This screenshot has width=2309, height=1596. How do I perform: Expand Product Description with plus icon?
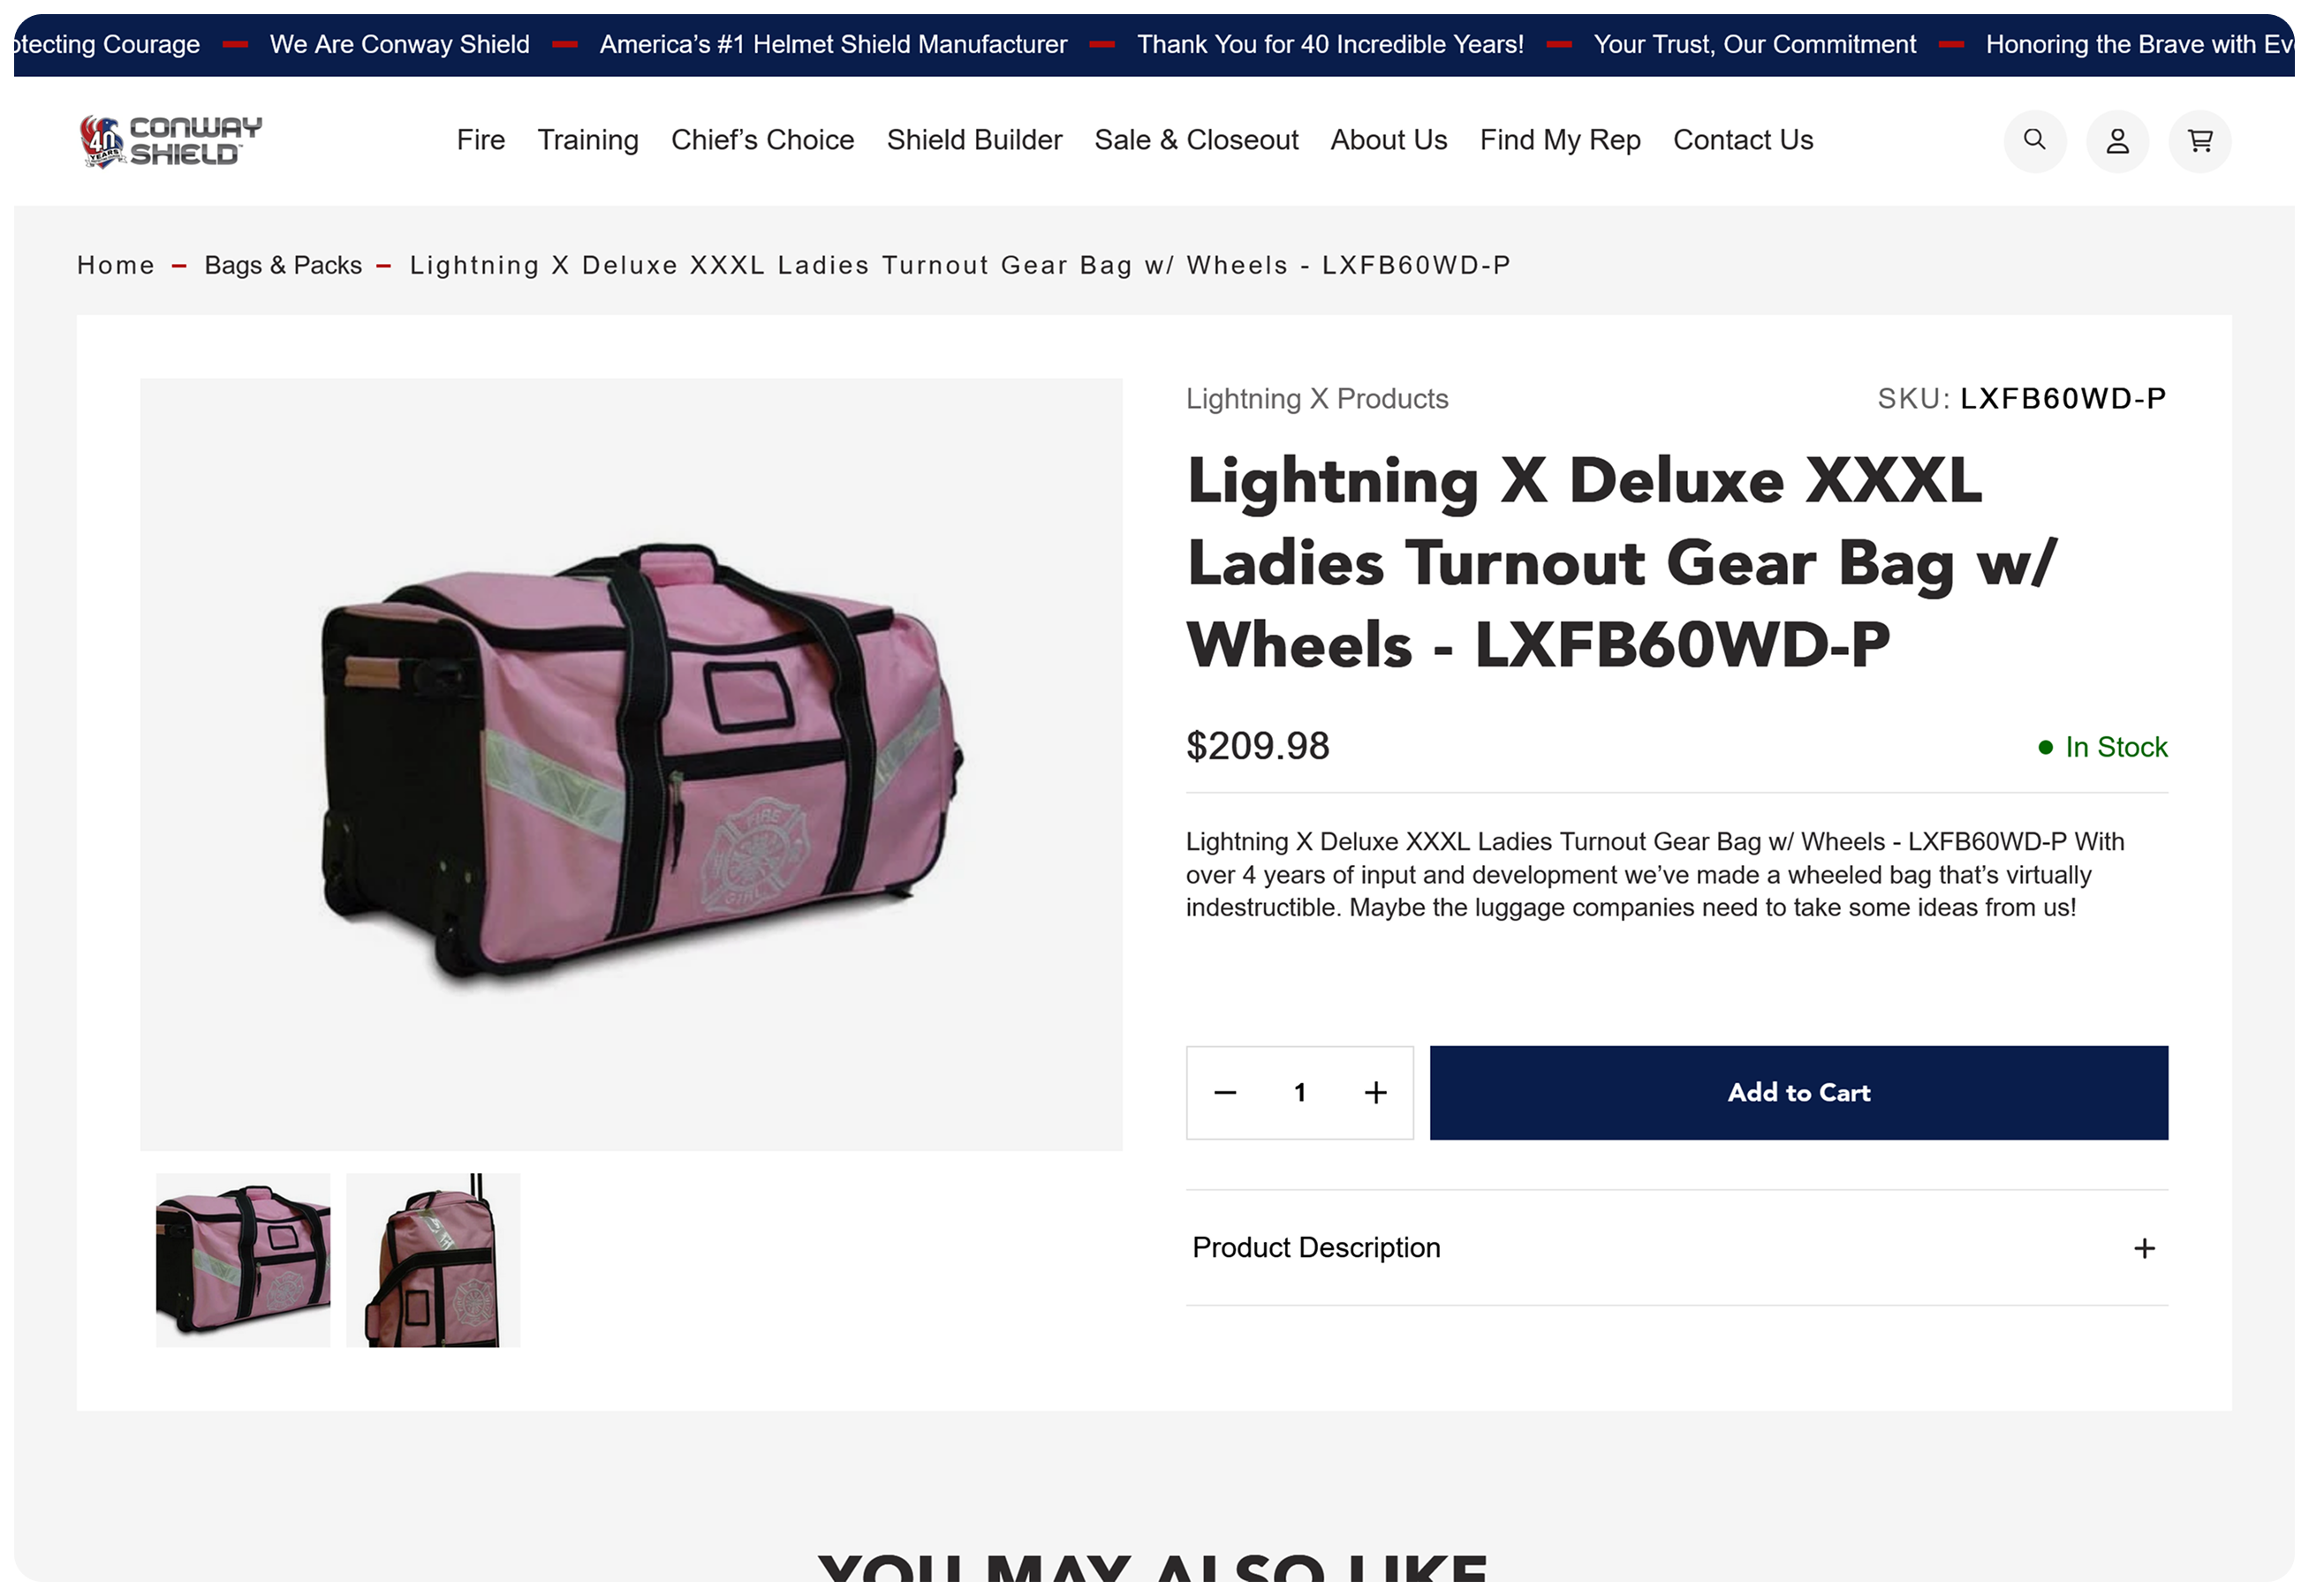(2144, 1248)
